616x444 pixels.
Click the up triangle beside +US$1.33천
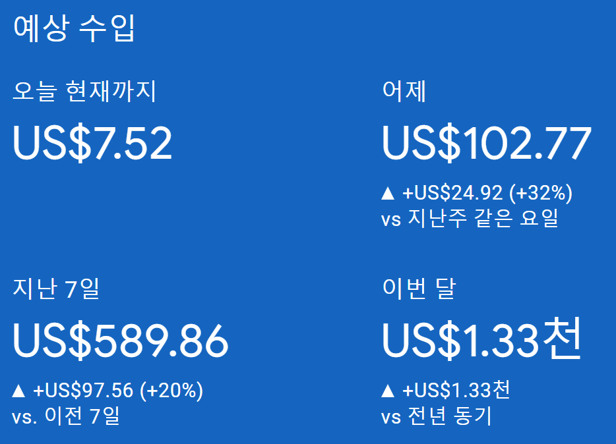click(x=388, y=391)
